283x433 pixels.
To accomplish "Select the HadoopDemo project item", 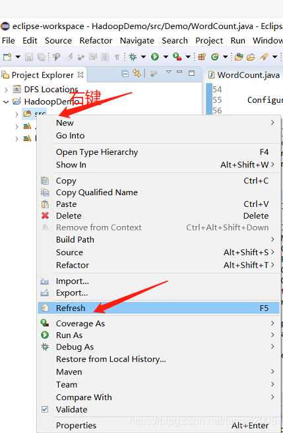I will coord(51,101).
